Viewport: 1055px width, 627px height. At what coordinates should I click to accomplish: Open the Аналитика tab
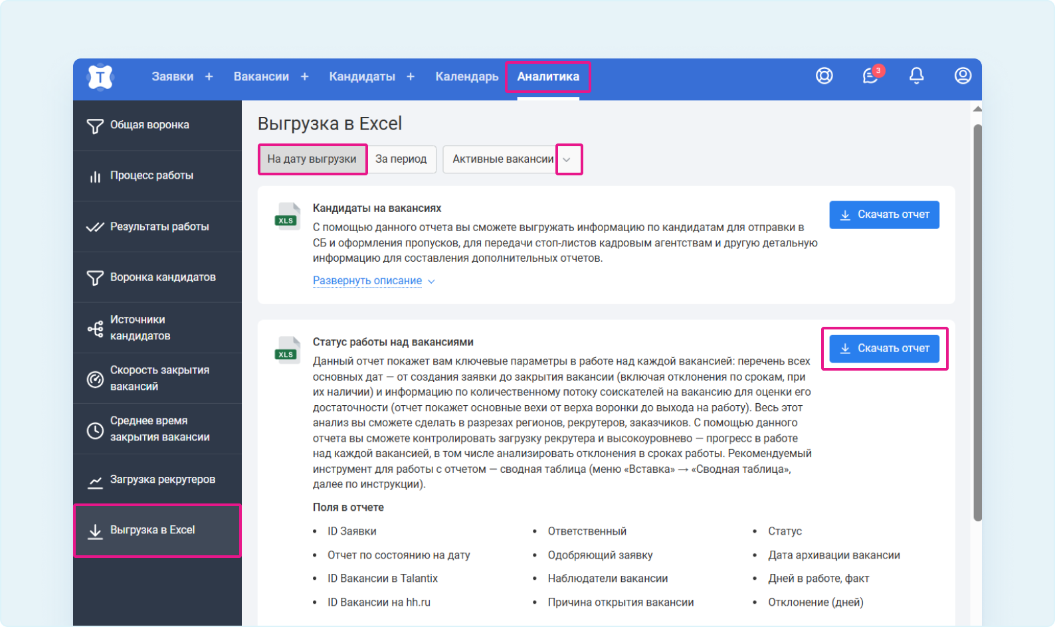click(x=547, y=77)
